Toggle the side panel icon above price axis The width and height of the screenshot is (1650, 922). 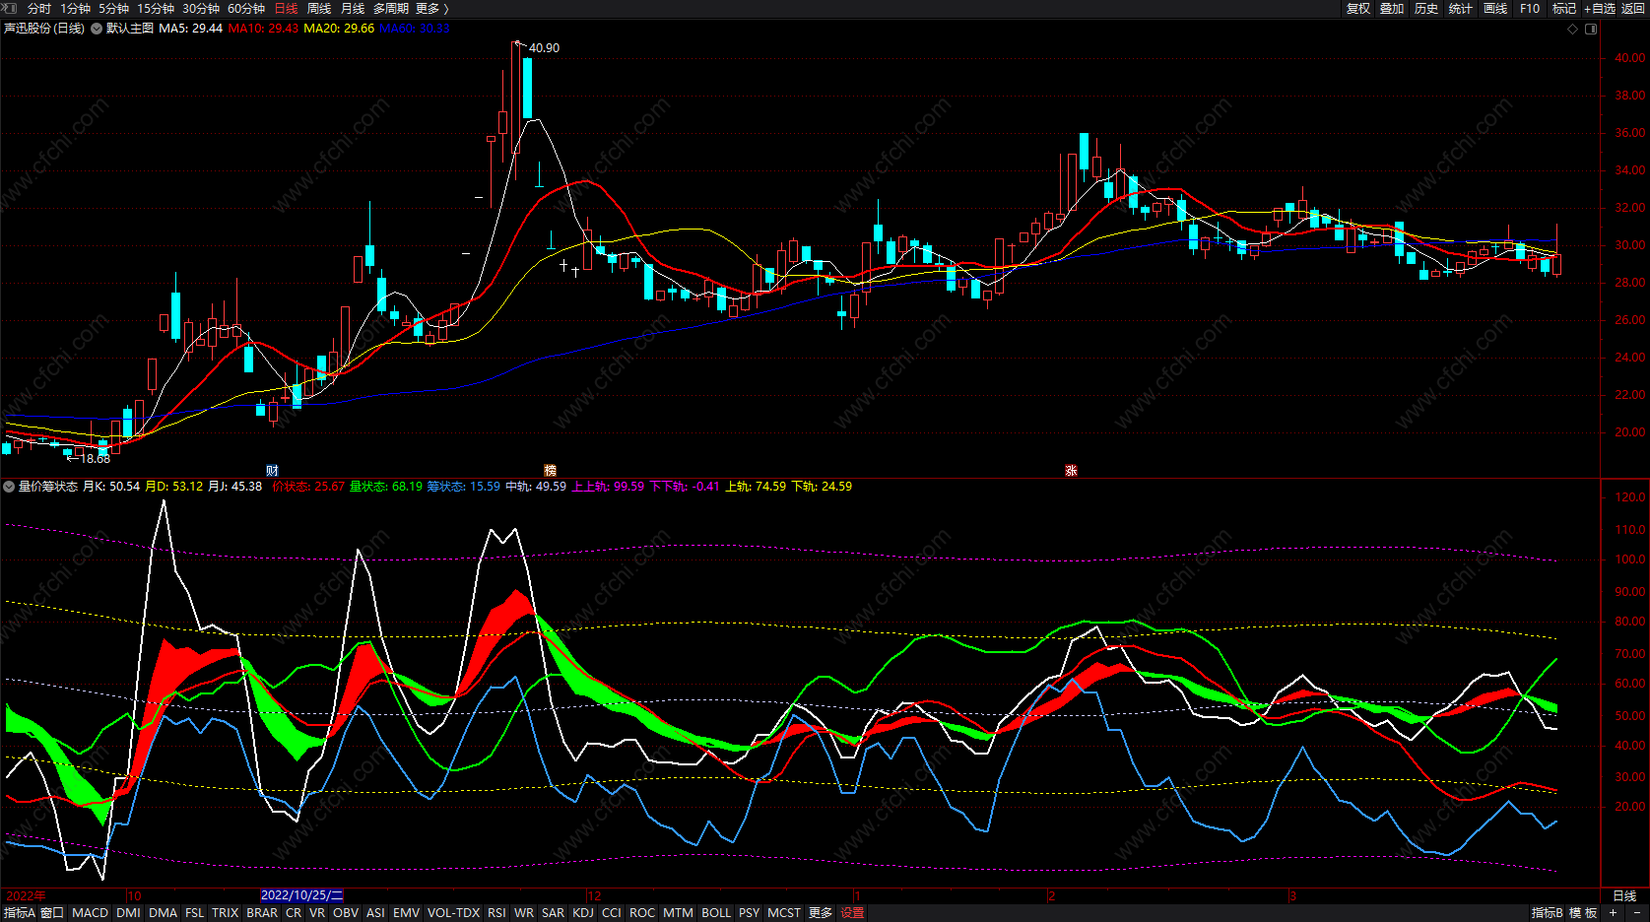coord(1591,29)
